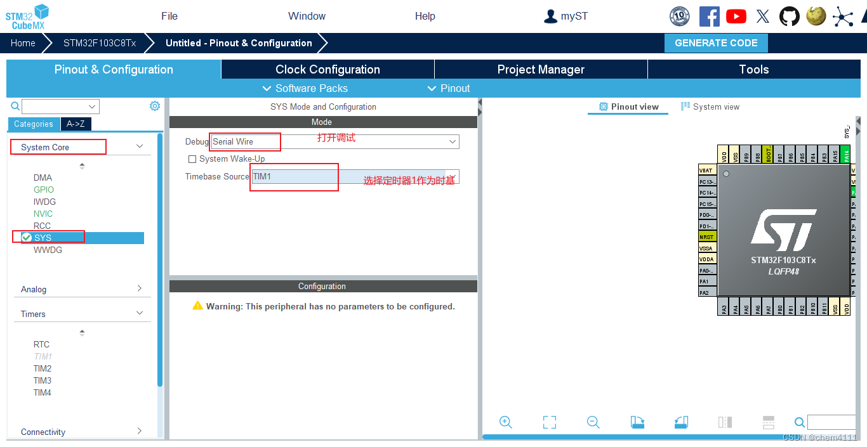This screenshot has width=867, height=447.
Task: Open the categories settings gear icon
Action: [x=155, y=106]
